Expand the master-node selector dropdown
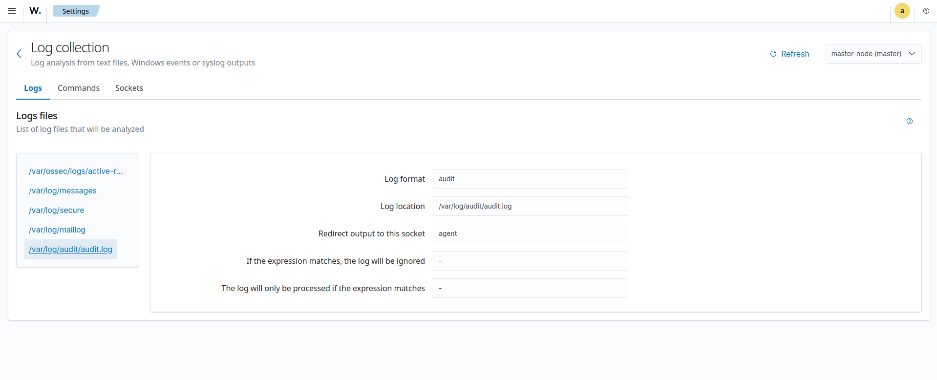The height and width of the screenshot is (380, 937). tap(873, 54)
